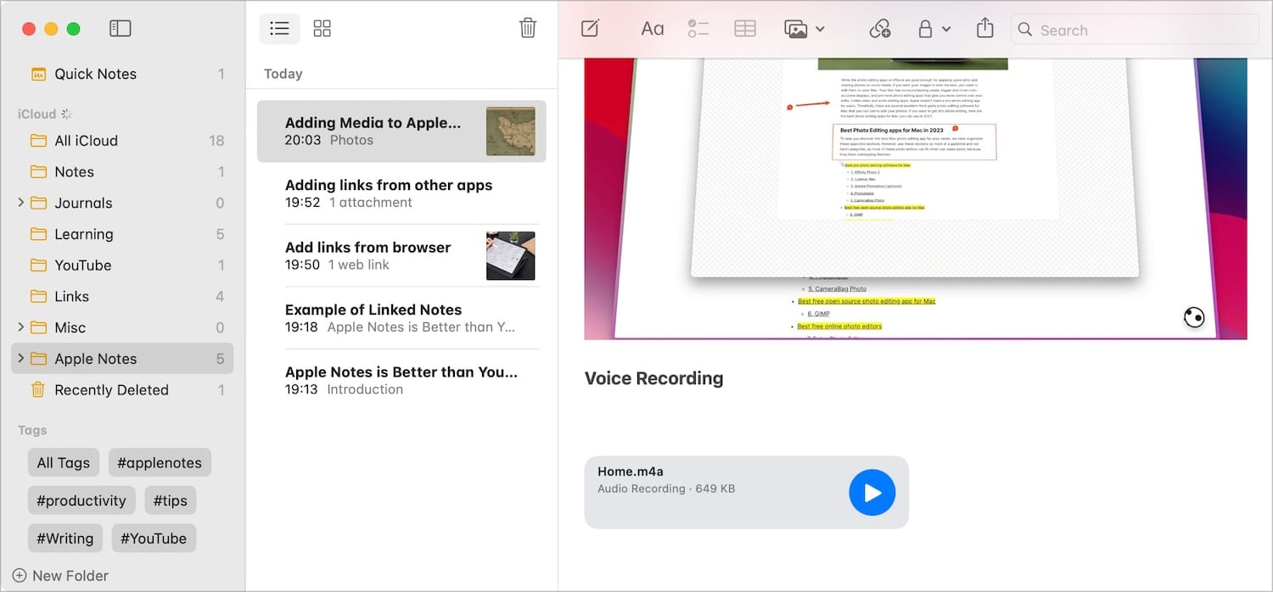The height and width of the screenshot is (592, 1273).
Task: Open the media photo dropdown menu
Action: coord(804,29)
